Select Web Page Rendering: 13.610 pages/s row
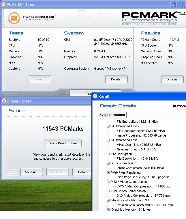186x219 pixels. (143, 177)
